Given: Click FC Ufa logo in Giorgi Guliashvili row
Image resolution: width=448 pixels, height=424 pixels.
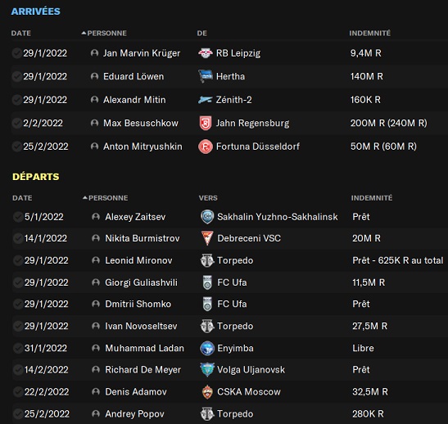Looking at the screenshot, I should tap(207, 282).
